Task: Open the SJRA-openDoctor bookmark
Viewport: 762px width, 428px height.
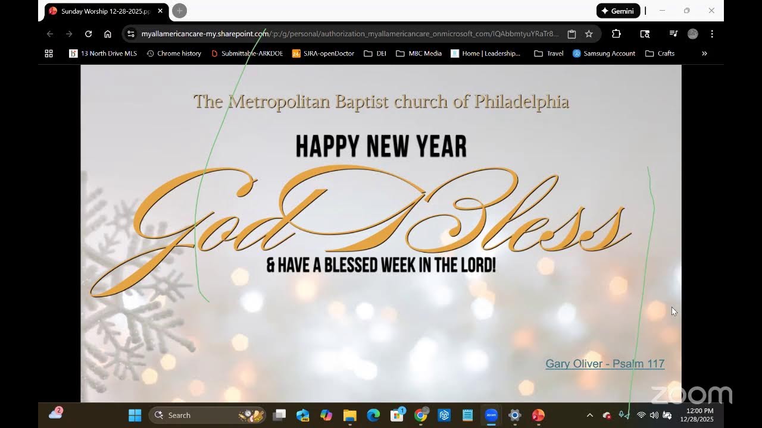Action: click(x=323, y=53)
